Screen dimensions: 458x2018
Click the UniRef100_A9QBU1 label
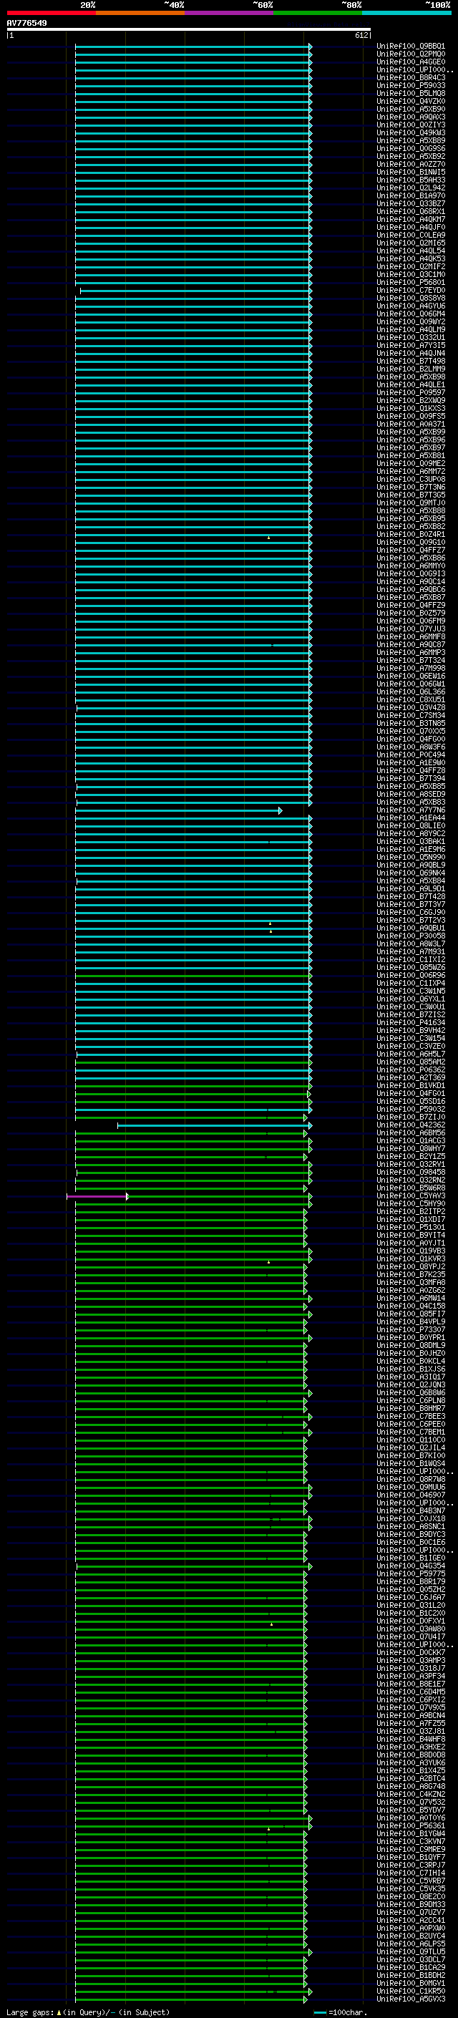(x=411, y=928)
